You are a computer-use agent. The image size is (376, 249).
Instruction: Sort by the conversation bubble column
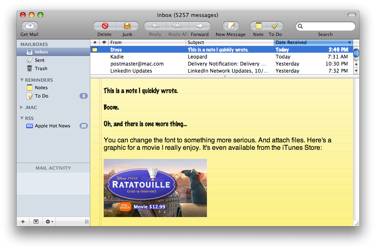click(104, 42)
